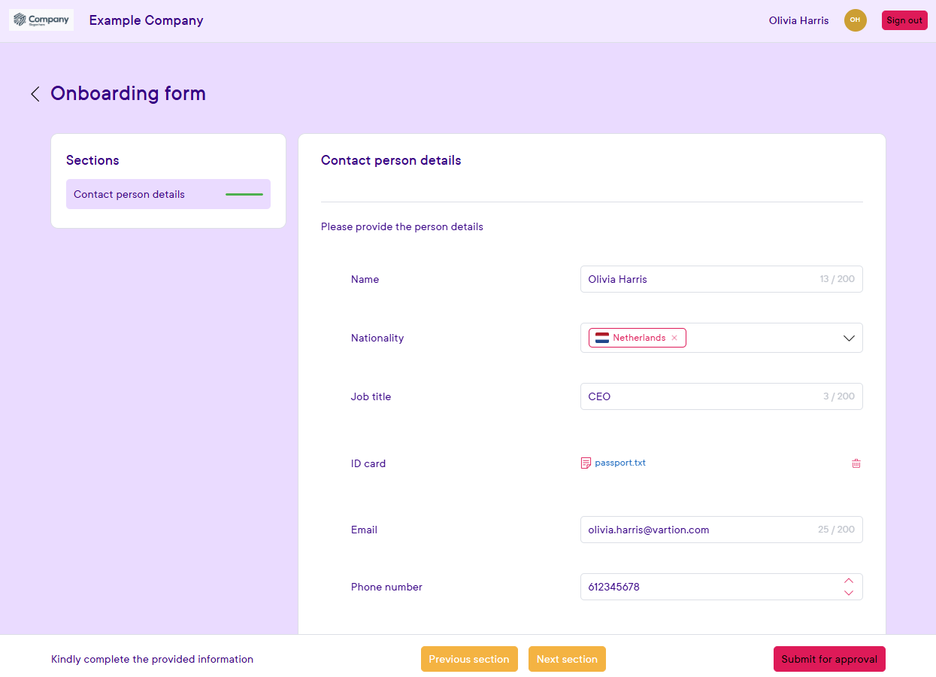
Task: Click the back arrow beside Onboarding form
Action: [x=35, y=94]
